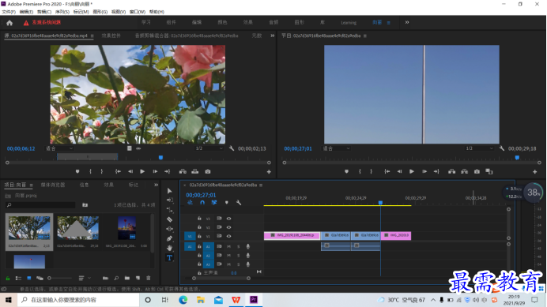This screenshot has height=307, width=547.
Task: Open Source monitor settings wrench
Action: click(x=232, y=148)
